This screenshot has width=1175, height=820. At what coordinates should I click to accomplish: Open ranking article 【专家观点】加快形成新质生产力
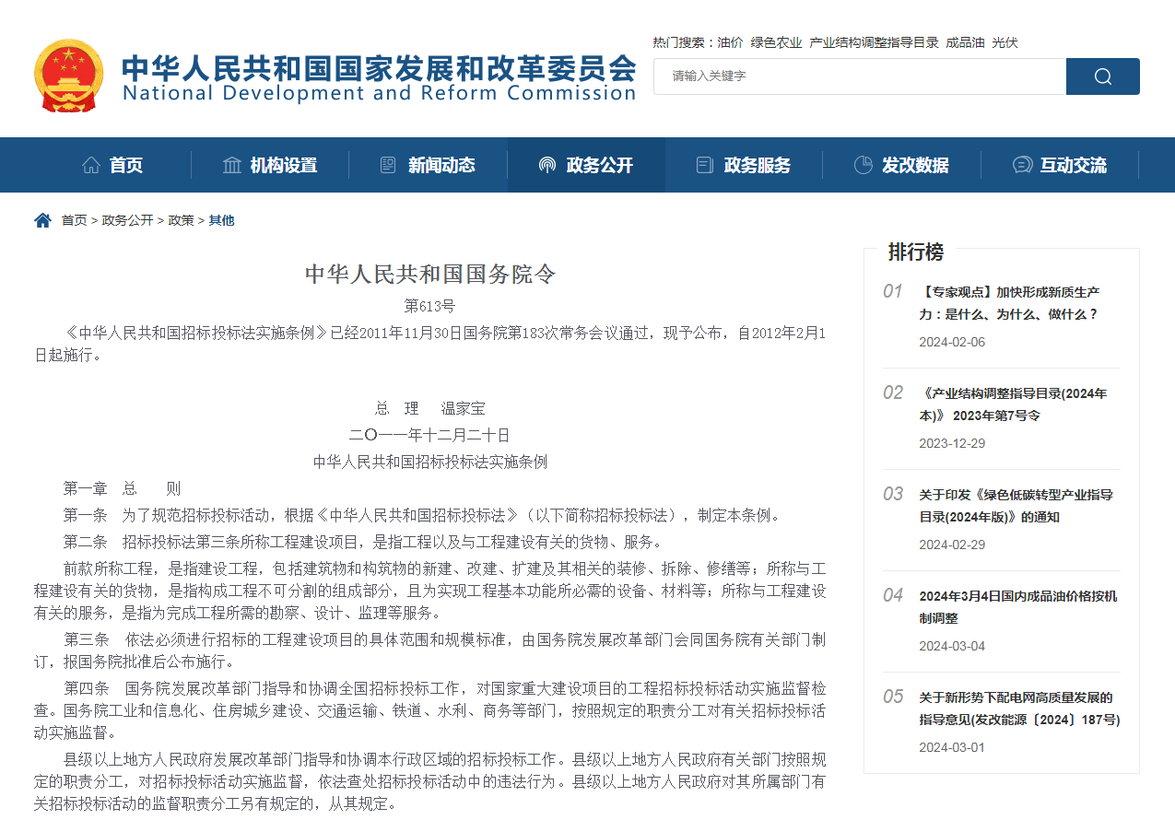pos(1009,302)
